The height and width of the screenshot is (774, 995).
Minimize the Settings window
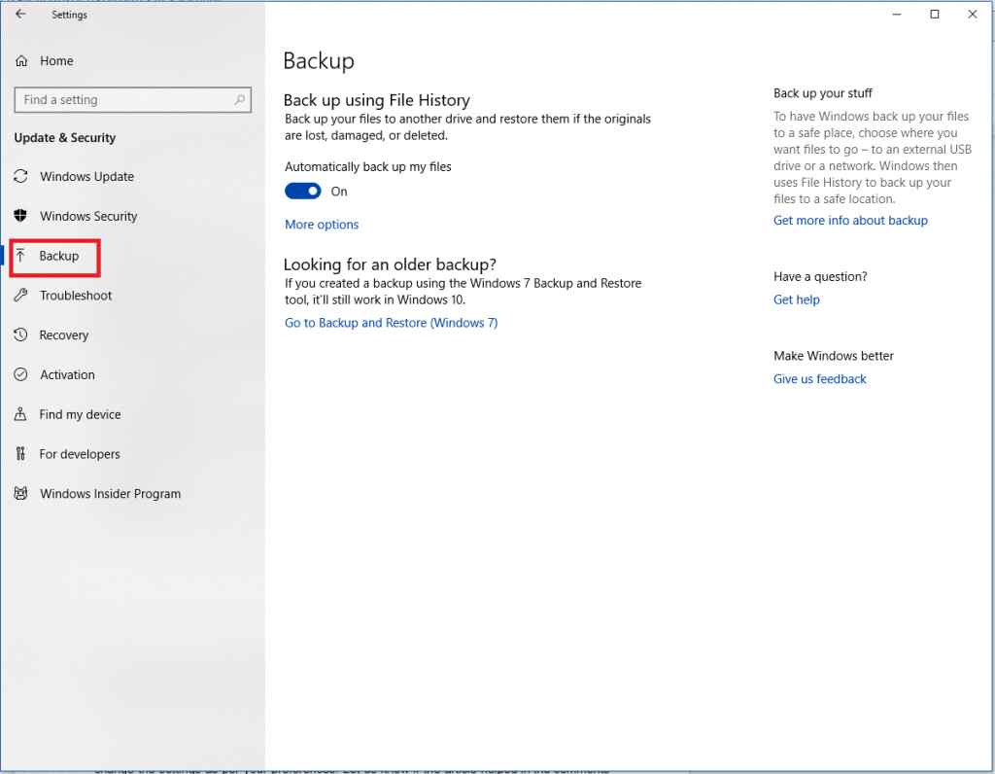(897, 14)
